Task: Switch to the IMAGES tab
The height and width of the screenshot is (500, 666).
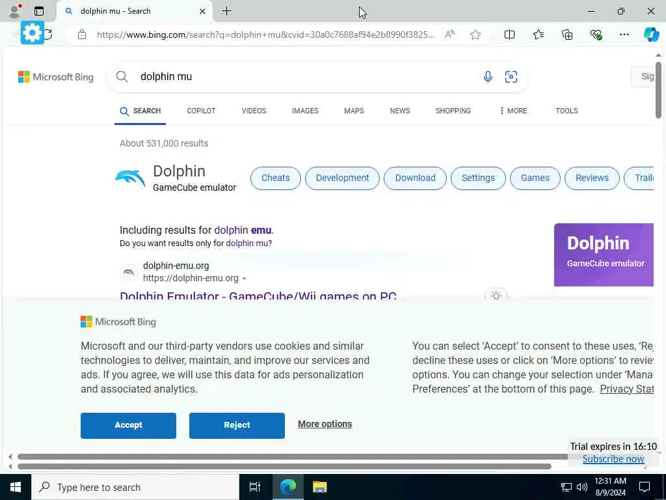Action: pos(305,111)
